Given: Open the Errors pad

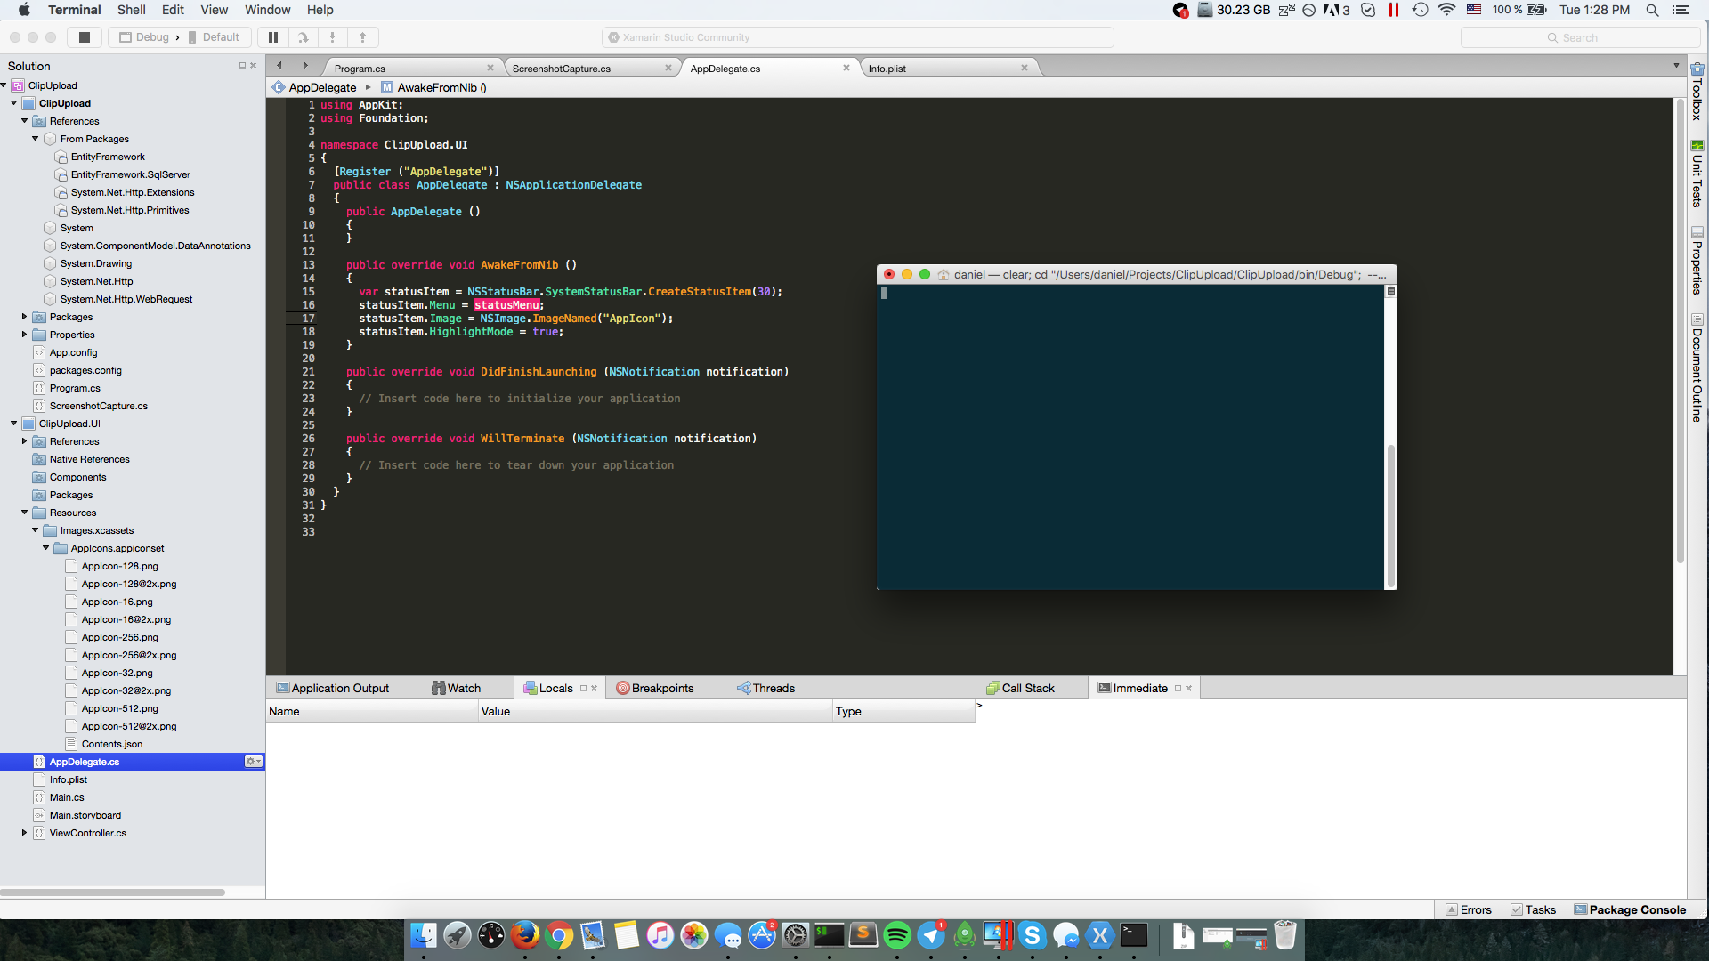Looking at the screenshot, I should pos(1469,909).
